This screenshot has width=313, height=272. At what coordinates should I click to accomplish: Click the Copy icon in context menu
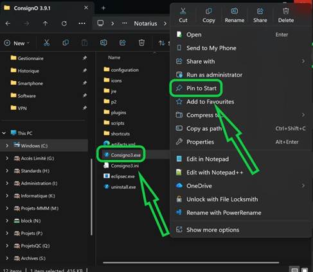(x=209, y=11)
